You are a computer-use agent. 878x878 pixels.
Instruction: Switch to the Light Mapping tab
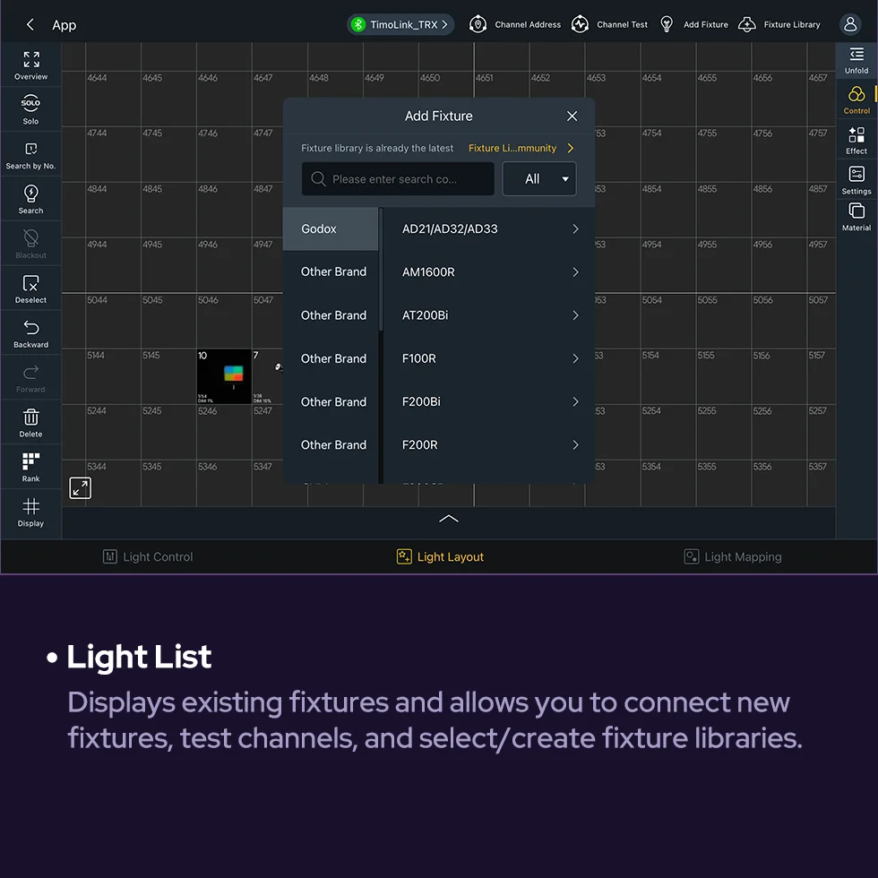click(x=733, y=557)
